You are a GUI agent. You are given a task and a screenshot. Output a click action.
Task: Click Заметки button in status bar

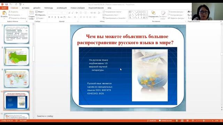[152, 121]
